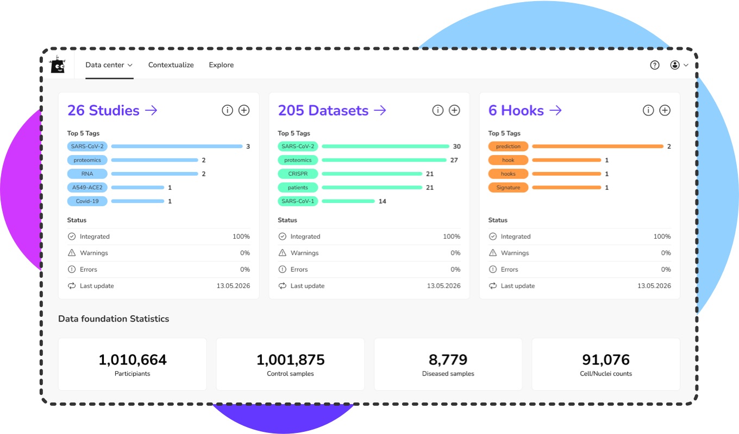
Task: Open the 91,076 Cell/Nuclei counts card
Action: pyautogui.click(x=606, y=364)
